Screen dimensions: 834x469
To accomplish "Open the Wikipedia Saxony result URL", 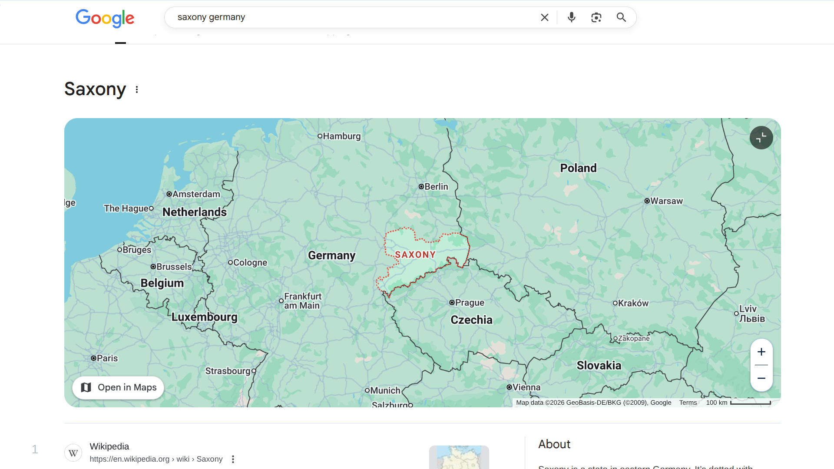I will 156,459.
